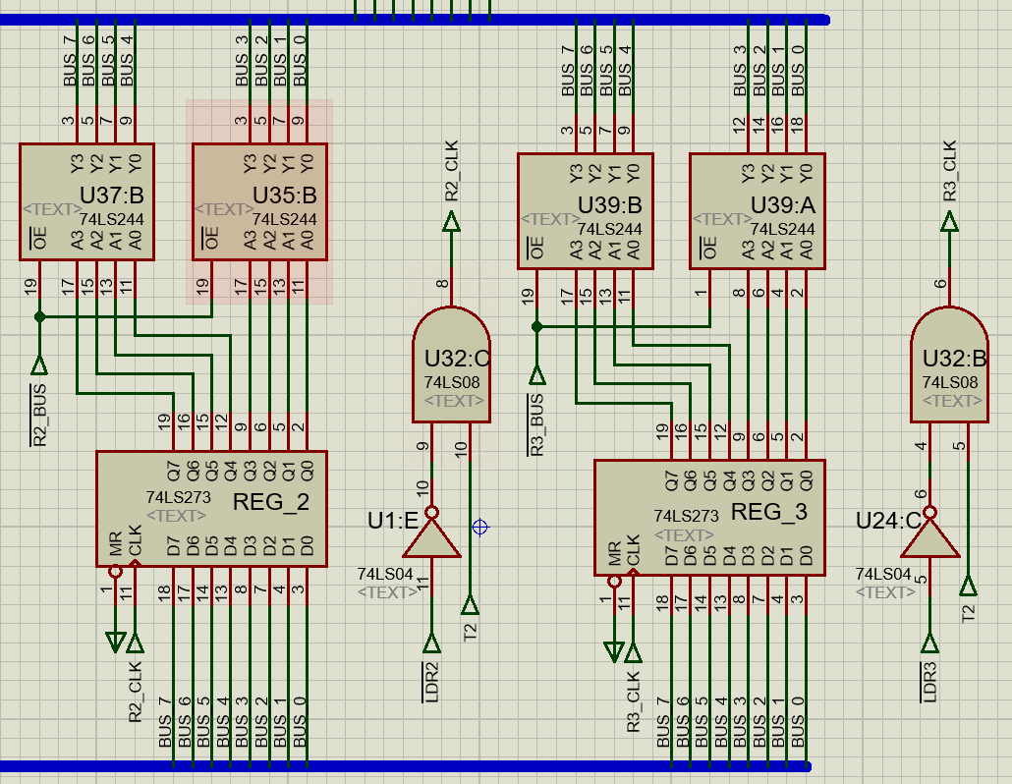This screenshot has width=1012, height=784.
Task: Click the BUS 3 wire label above U35:B
Action: (x=242, y=61)
